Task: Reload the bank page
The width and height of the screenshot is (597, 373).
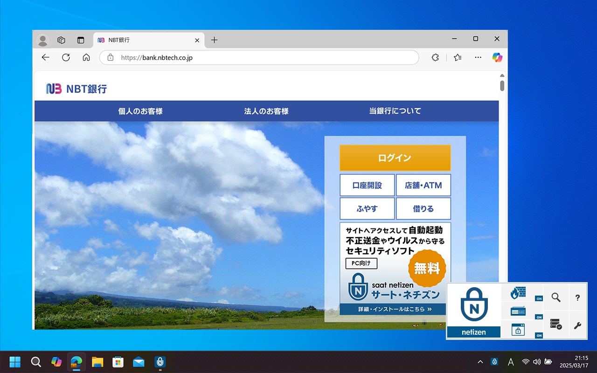Action: pyautogui.click(x=66, y=57)
